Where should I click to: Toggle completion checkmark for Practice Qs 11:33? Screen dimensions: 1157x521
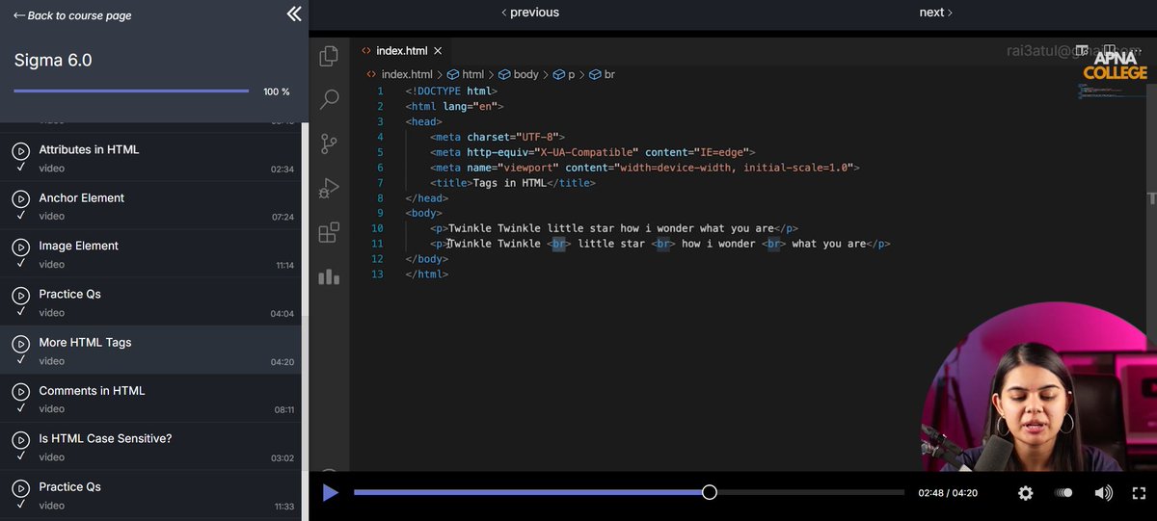click(20, 505)
